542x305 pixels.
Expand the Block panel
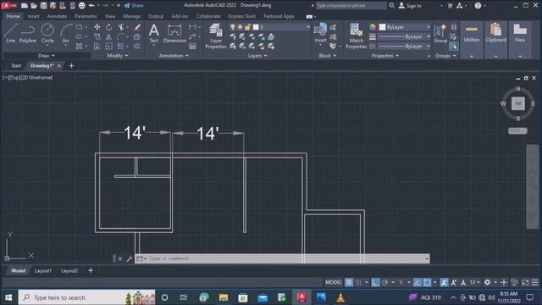(x=328, y=56)
